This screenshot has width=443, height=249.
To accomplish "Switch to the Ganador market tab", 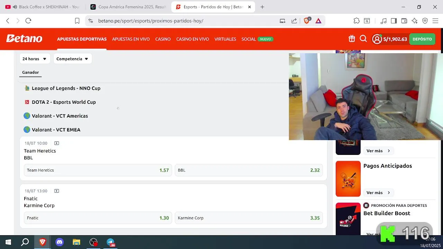I will coord(30,72).
